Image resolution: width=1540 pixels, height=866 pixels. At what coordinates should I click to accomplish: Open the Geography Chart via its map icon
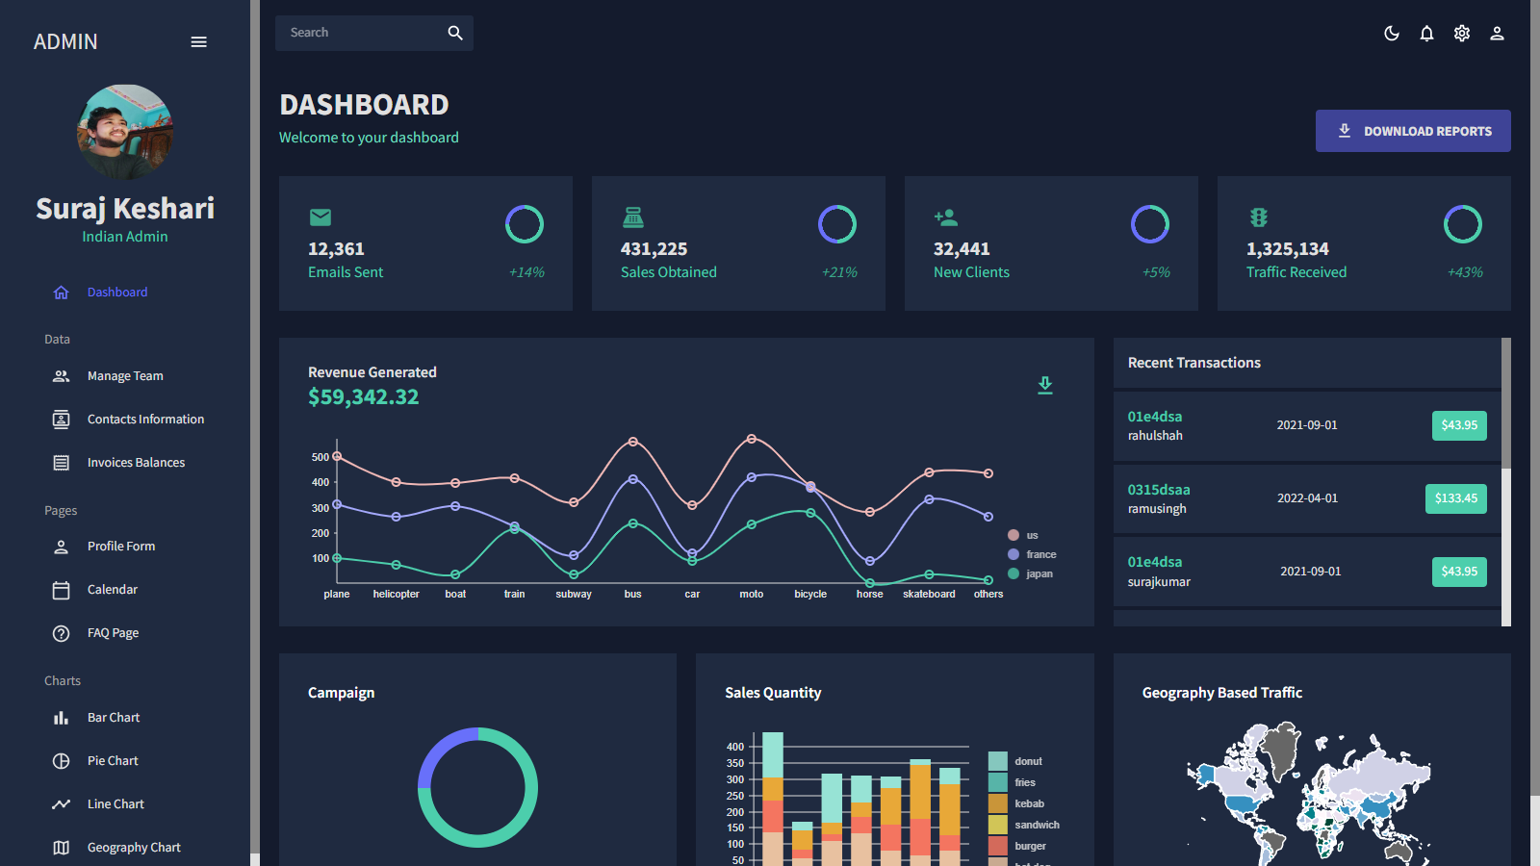pyautogui.click(x=61, y=847)
